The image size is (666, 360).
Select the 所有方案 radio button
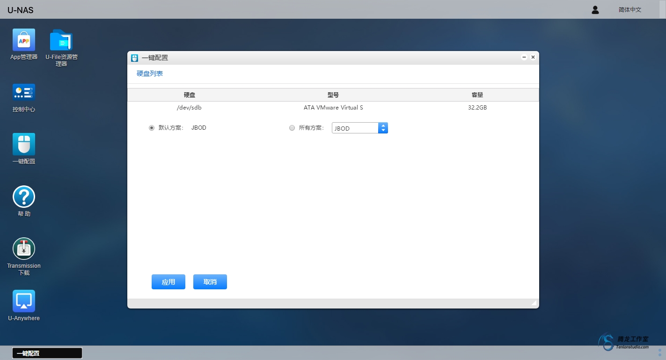[x=292, y=128]
